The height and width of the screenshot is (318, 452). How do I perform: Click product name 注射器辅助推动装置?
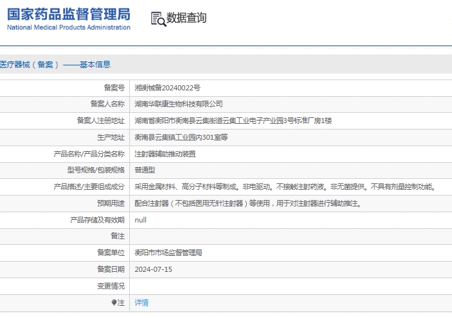click(165, 154)
